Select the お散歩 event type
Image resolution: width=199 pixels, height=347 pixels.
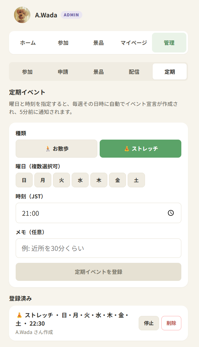(56, 148)
